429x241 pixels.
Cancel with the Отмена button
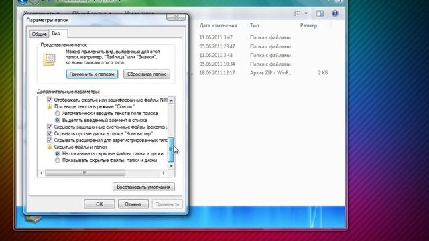click(x=133, y=204)
